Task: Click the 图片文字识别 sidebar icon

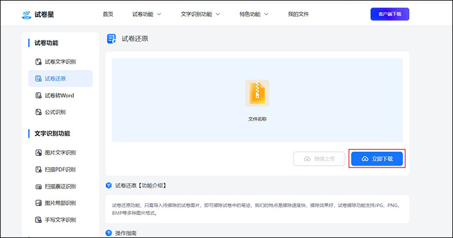Action: pyautogui.click(x=39, y=152)
